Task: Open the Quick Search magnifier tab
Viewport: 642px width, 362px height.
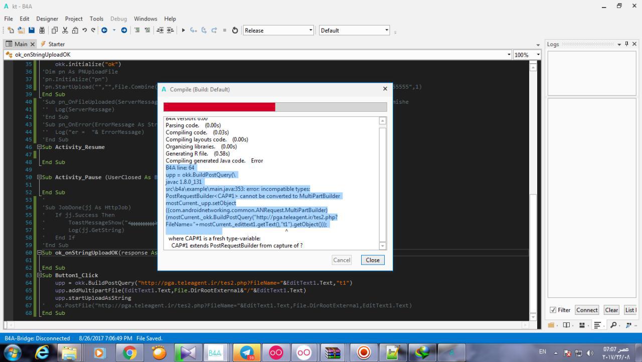Action: coord(613,325)
